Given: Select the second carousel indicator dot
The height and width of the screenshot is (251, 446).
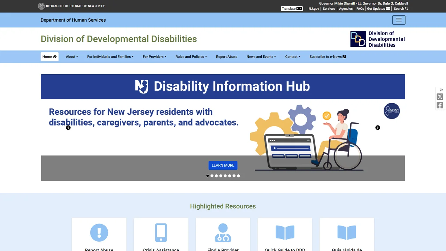Looking at the screenshot, I should pos(212,176).
